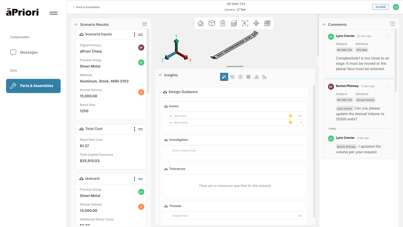This screenshot has height=227, width=403.
Task: Expand the Blank Issue row
Action: click(171, 123)
